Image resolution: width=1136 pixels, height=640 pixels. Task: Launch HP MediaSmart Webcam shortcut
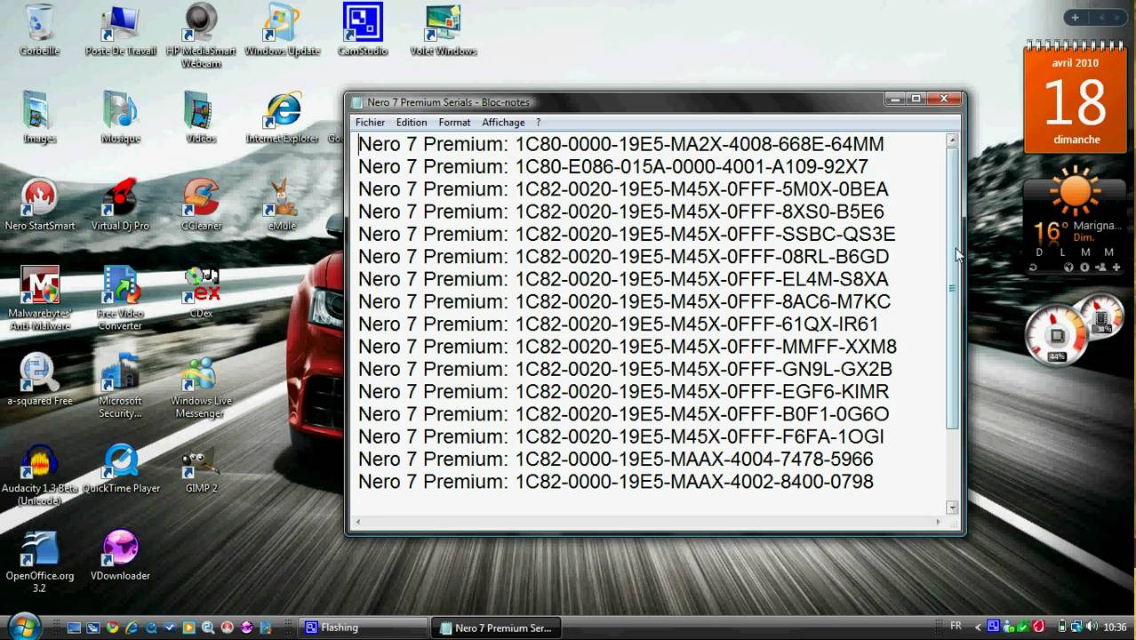click(x=201, y=36)
